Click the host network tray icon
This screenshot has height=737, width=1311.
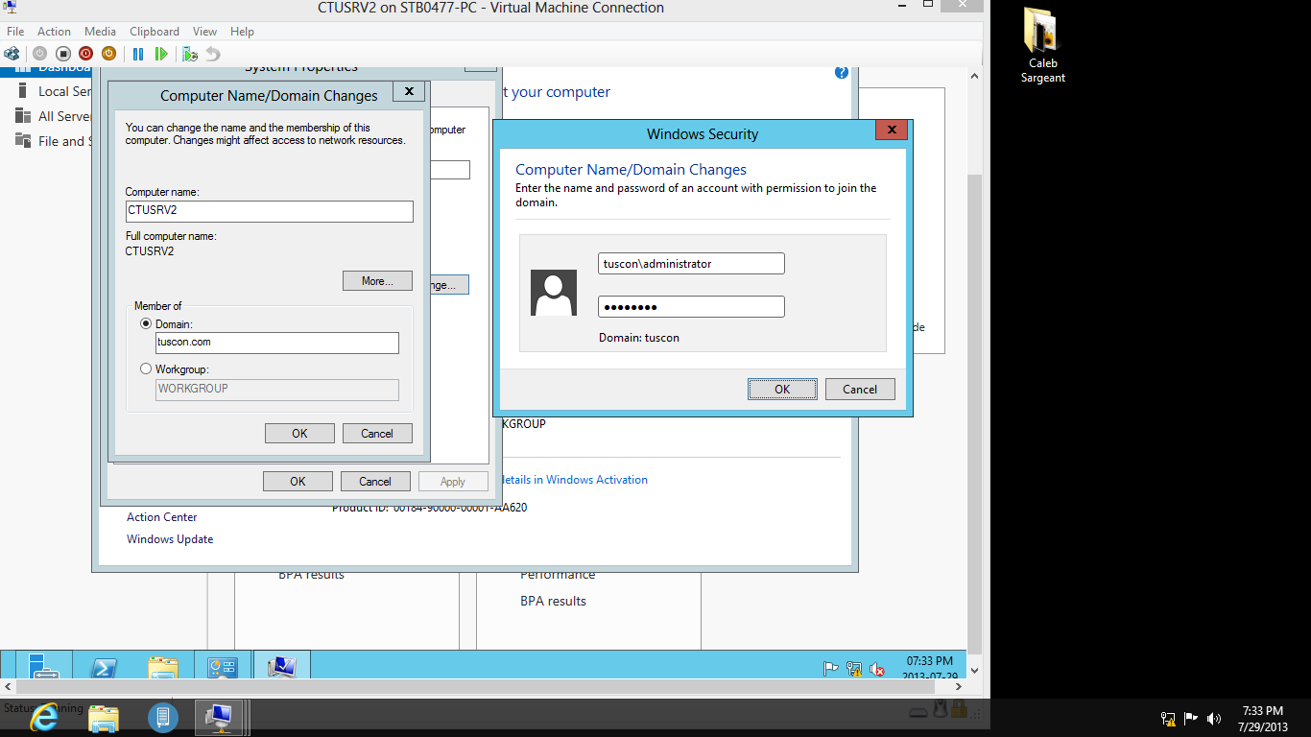click(x=1168, y=718)
